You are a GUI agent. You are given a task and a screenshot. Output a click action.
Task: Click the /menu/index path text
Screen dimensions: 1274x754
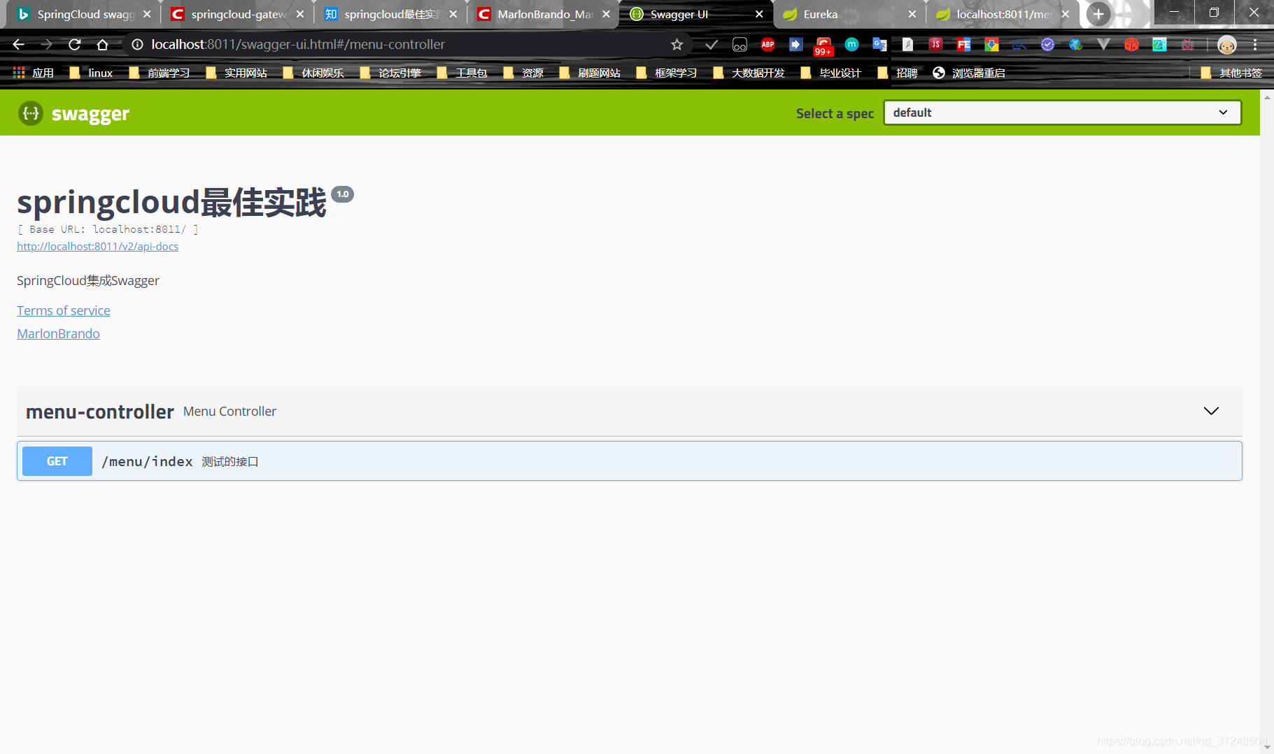click(x=147, y=461)
